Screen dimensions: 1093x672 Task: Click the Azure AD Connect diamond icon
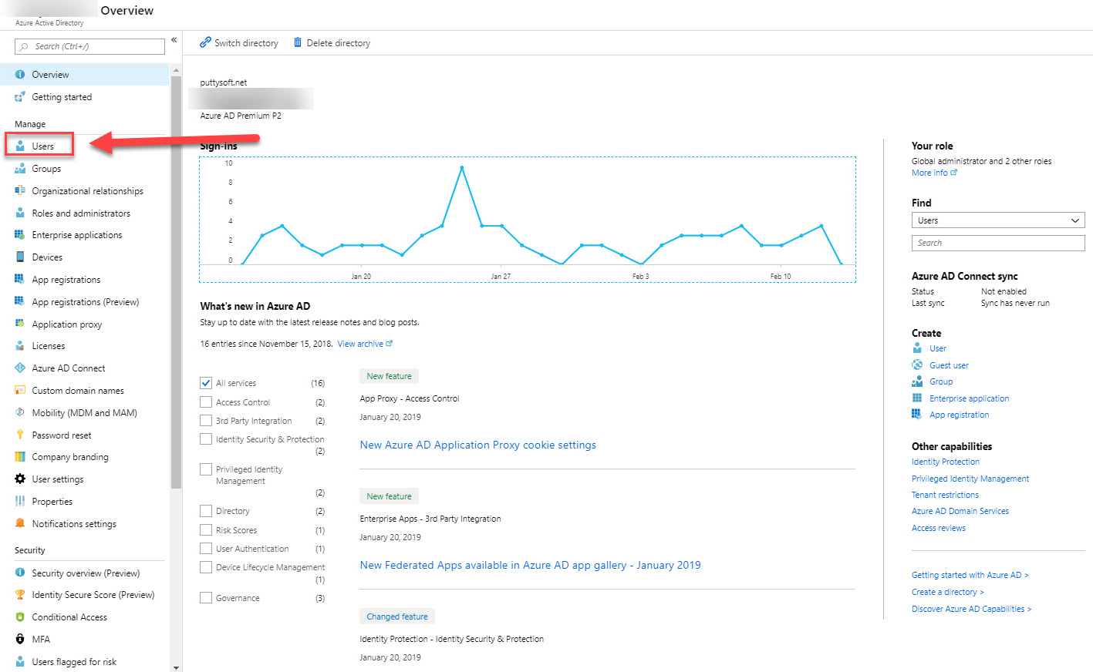point(20,368)
